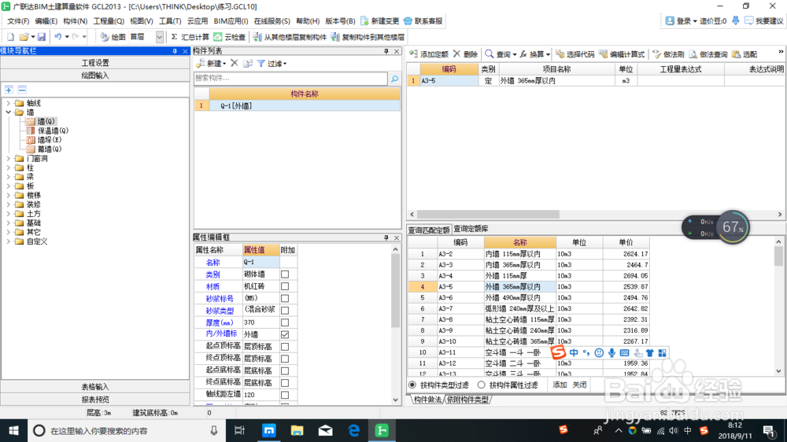Click 做法刷 method brush tool
The width and height of the screenshot is (787, 442).
point(668,54)
